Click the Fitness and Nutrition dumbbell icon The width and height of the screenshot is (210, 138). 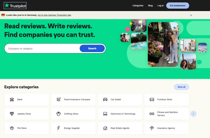(152, 114)
